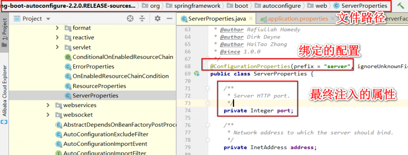Close the application.properties tab
The width and height of the screenshot is (408, 155).
click(x=332, y=19)
